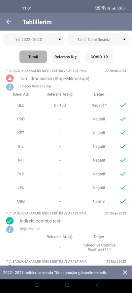Open Tam idrar analizi test title

[x=54, y=79]
